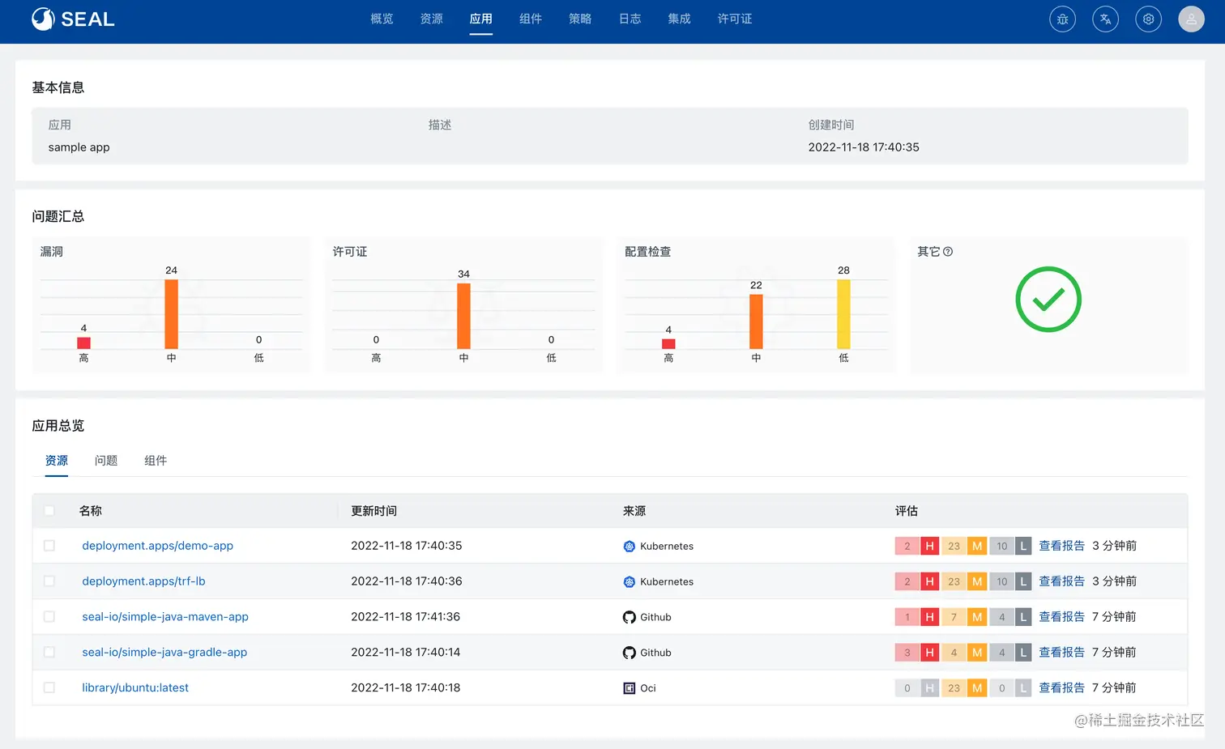
Task: Click the update time 2022-11-18 17:41:36
Action: point(406,617)
